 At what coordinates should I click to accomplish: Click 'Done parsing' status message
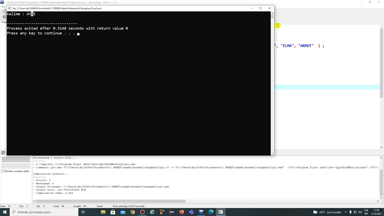(x=129, y=206)
